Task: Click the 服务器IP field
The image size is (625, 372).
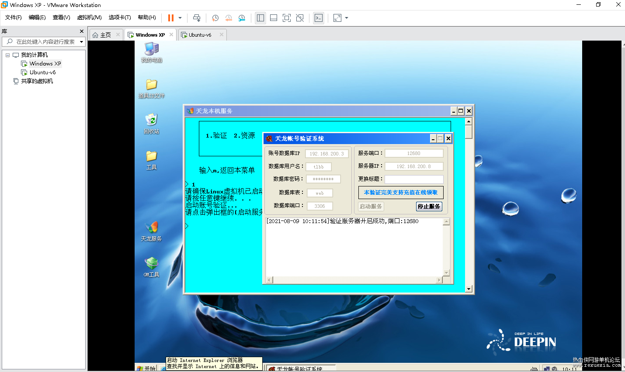Action: point(414,166)
